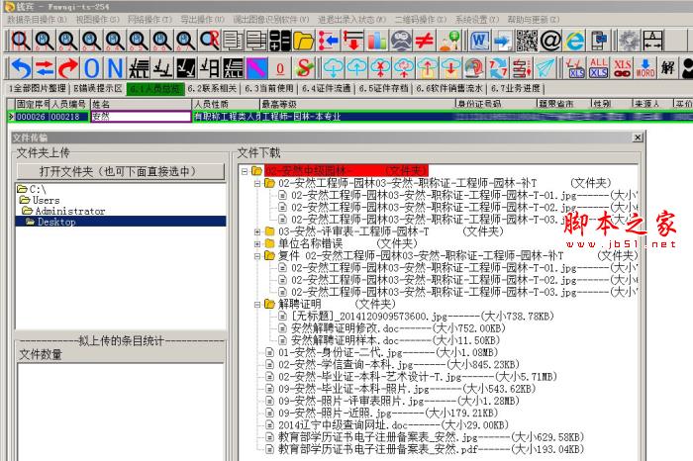Click the bar chart statistics icon
This screenshot has height=461, width=693.
pos(377,41)
